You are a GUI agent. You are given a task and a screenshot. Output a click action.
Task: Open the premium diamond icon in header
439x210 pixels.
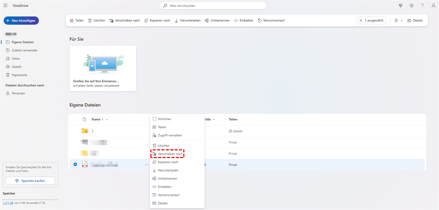pos(401,5)
